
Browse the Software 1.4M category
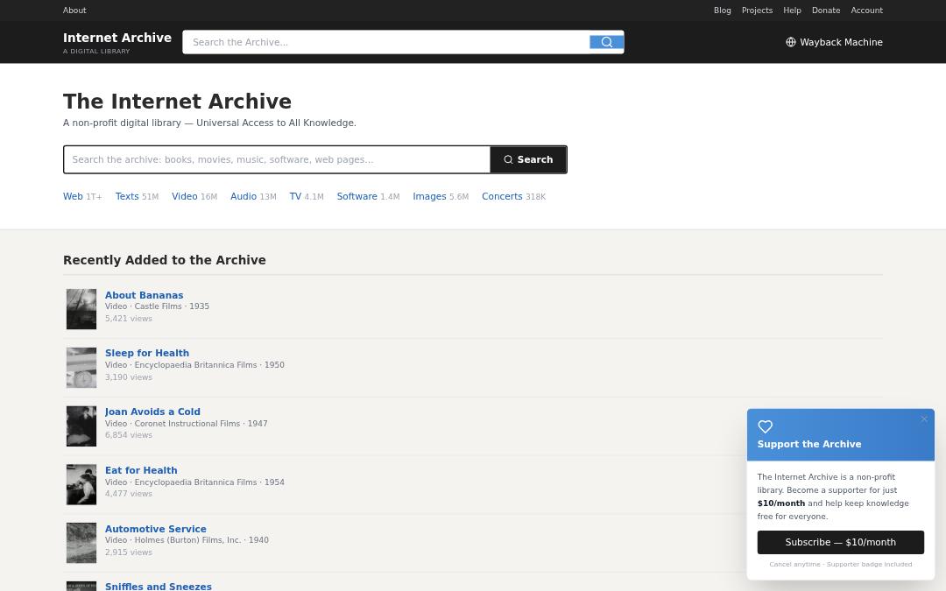click(x=368, y=197)
